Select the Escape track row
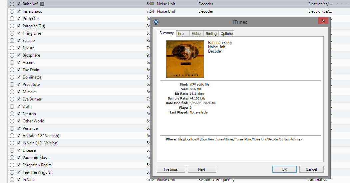The image size is (350, 183). [x=79, y=41]
